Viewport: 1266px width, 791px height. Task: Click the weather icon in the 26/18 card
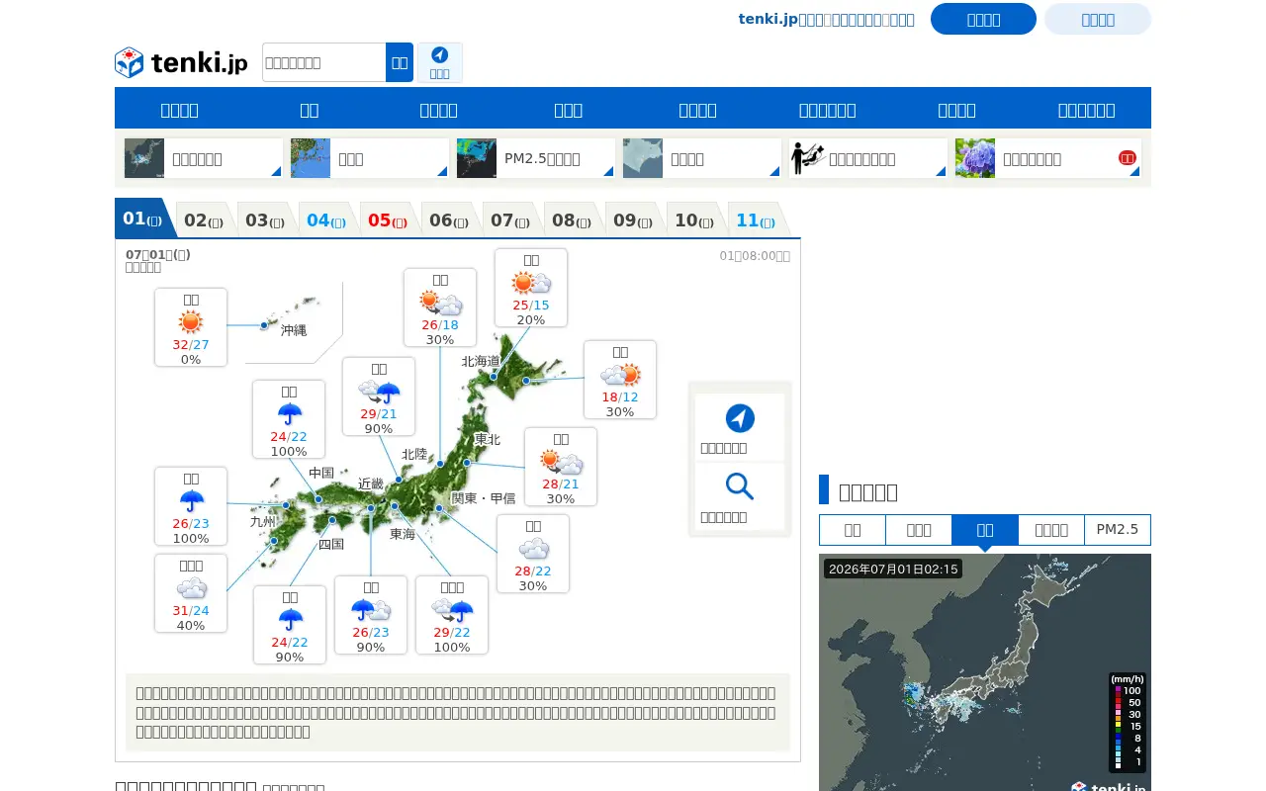pyautogui.click(x=440, y=303)
